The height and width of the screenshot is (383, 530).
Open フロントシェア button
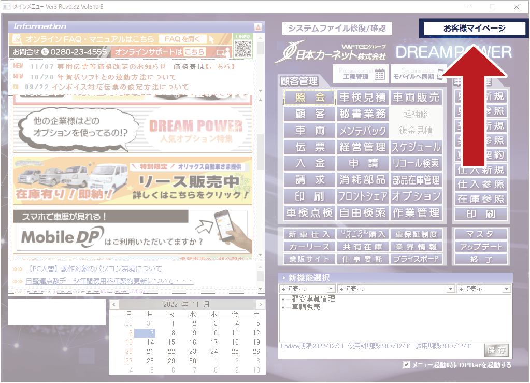click(x=363, y=196)
